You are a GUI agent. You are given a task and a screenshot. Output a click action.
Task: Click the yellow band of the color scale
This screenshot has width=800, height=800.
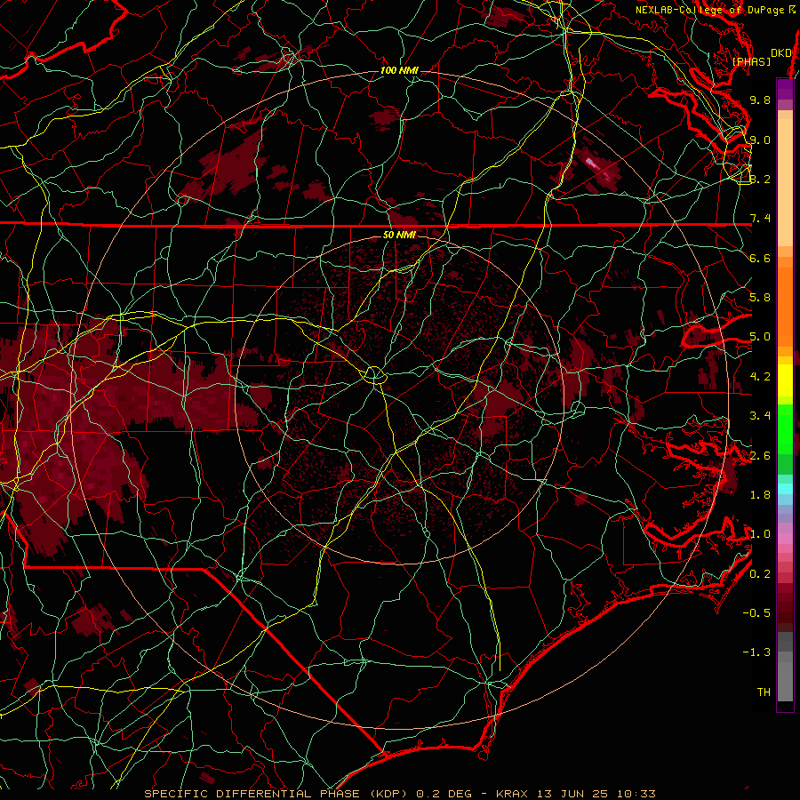[x=785, y=380]
